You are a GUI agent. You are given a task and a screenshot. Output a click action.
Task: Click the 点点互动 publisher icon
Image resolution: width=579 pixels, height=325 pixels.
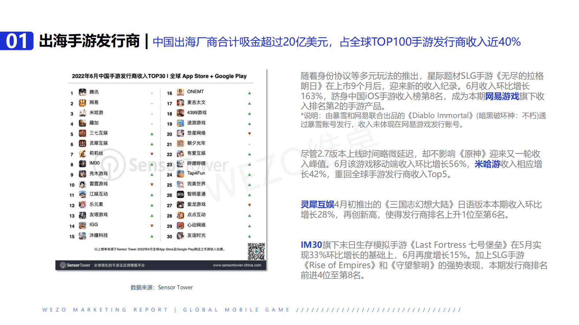coord(181,215)
